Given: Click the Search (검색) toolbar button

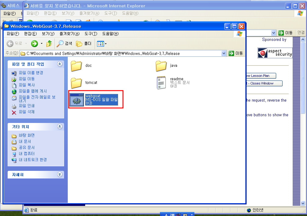Looking at the screenshot, I should click(x=64, y=43).
